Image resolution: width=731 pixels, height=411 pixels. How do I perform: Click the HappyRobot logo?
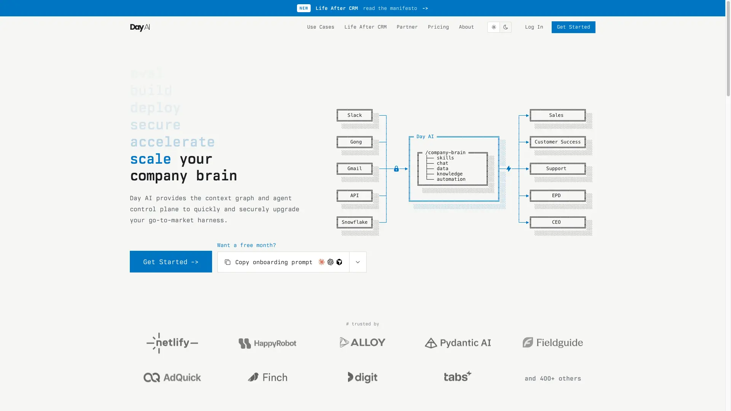click(x=267, y=343)
